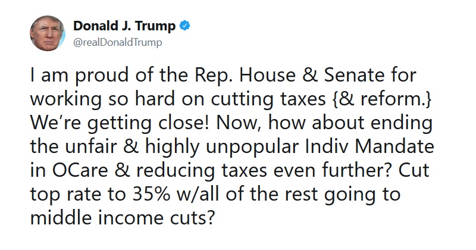The image size is (476, 250).
Task: Visit the @realDonaldTrump handle link
Action: 117,42
